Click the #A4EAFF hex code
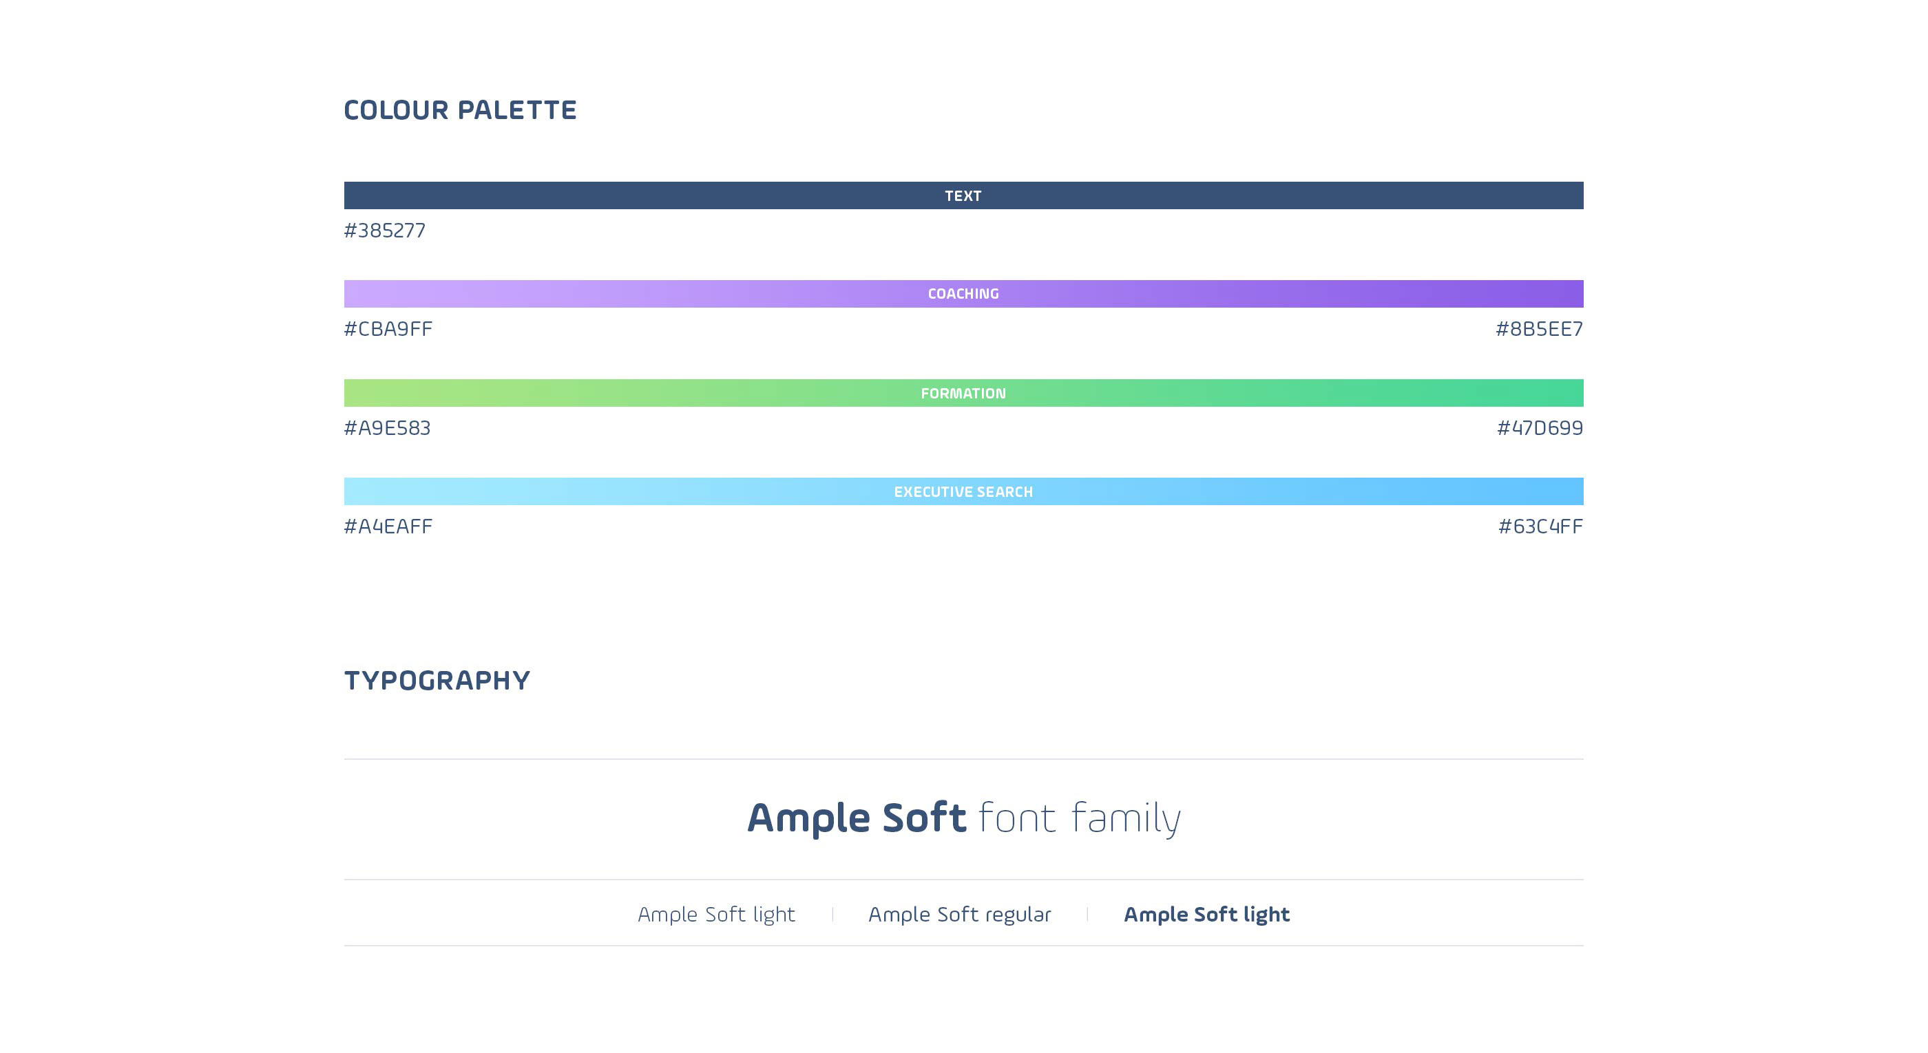This screenshot has width=1928, height=1053. (388, 526)
